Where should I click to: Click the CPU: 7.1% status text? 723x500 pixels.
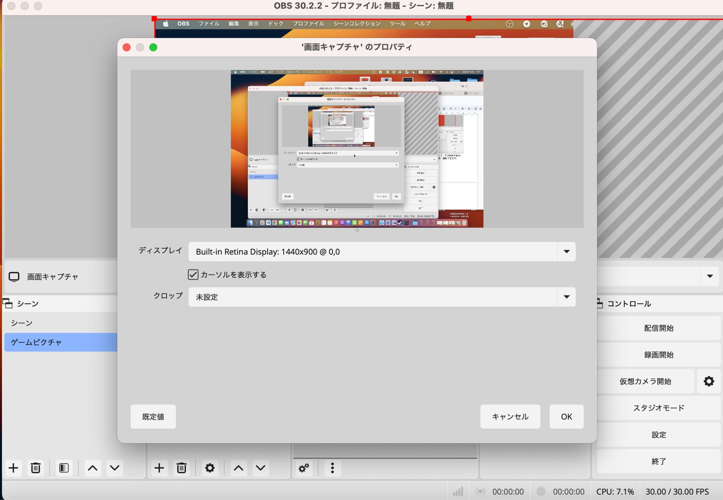click(x=615, y=492)
